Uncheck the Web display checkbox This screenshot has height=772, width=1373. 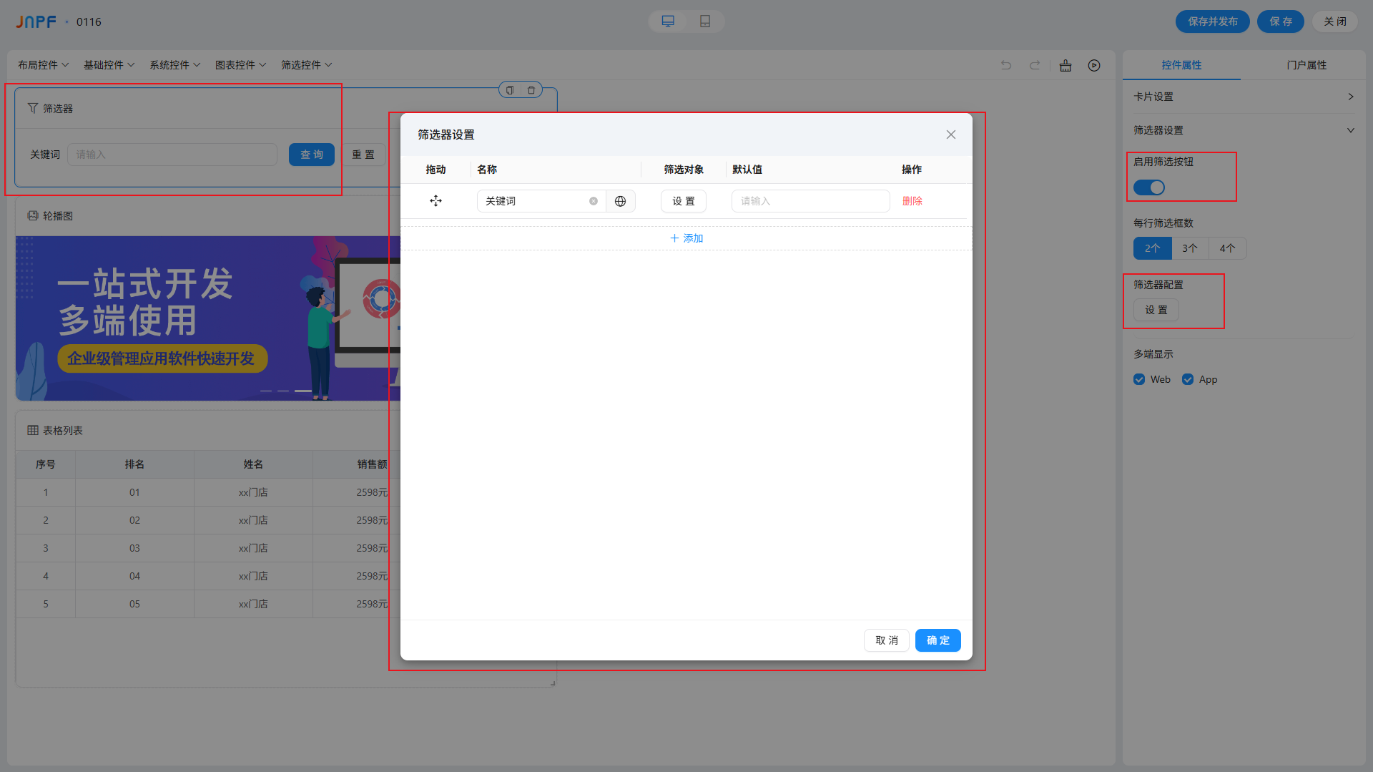pyautogui.click(x=1139, y=379)
